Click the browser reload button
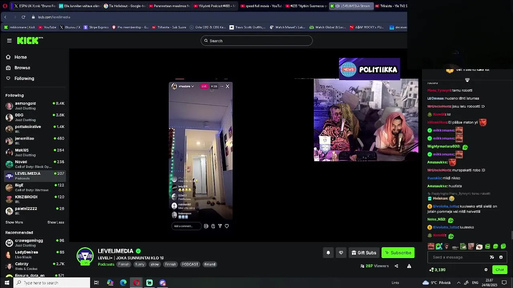Image resolution: width=513 pixels, height=288 pixels. [x=23, y=17]
